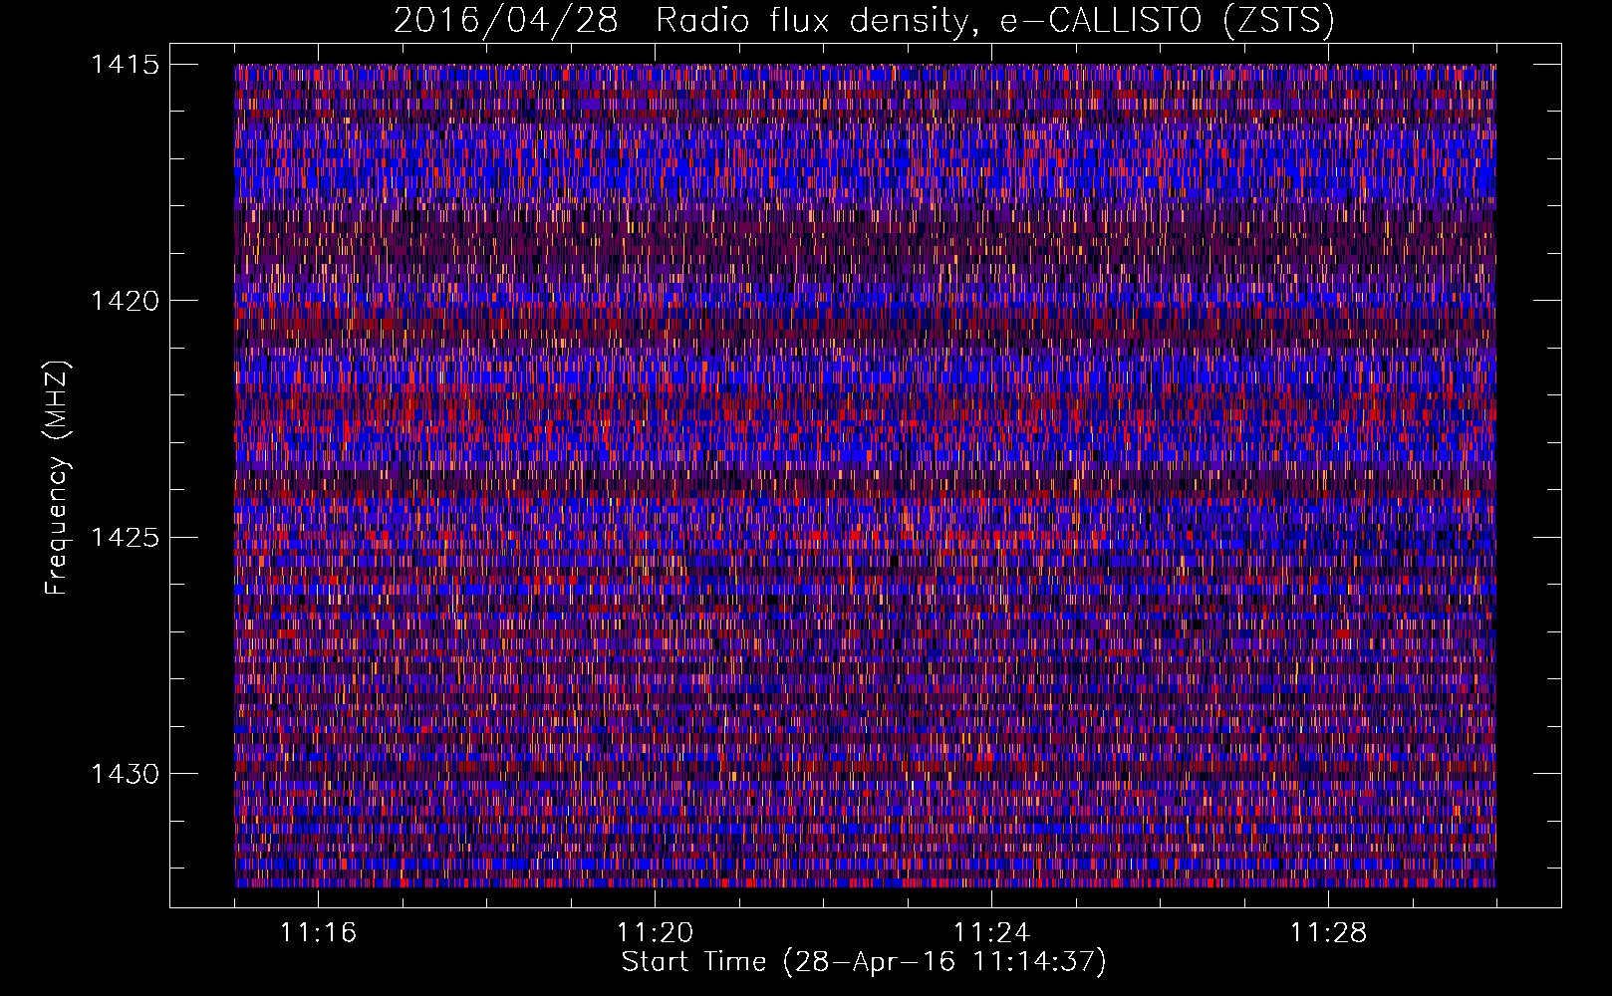
Task: Click the 11:28 time axis label
Action: (1328, 932)
